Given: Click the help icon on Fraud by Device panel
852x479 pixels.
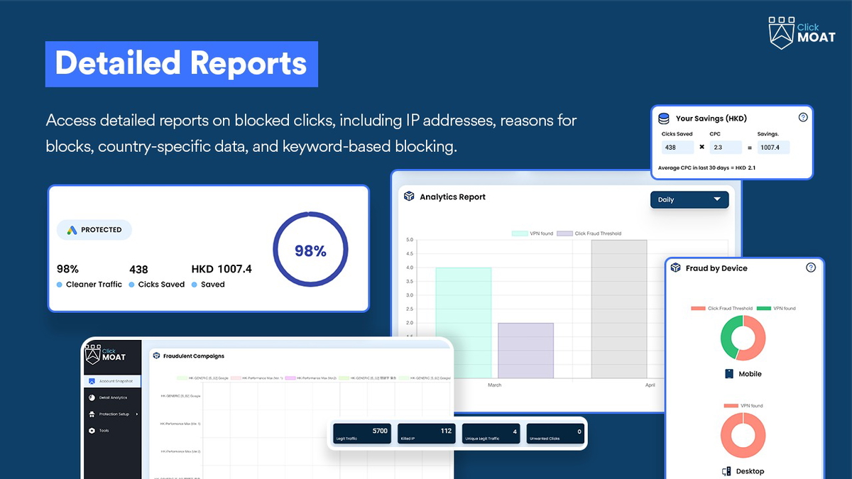Looking at the screenshot, I should pos(811,268).
